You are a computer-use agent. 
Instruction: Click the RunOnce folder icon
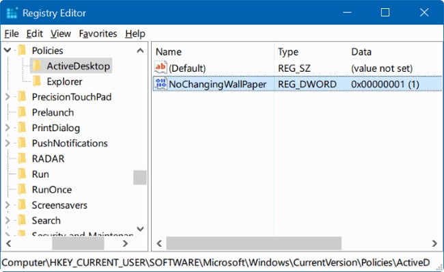click(22, 189)
